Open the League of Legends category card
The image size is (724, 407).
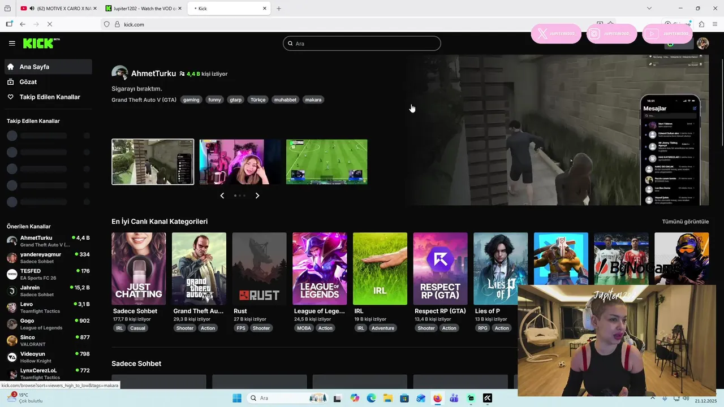pos(320,269)
